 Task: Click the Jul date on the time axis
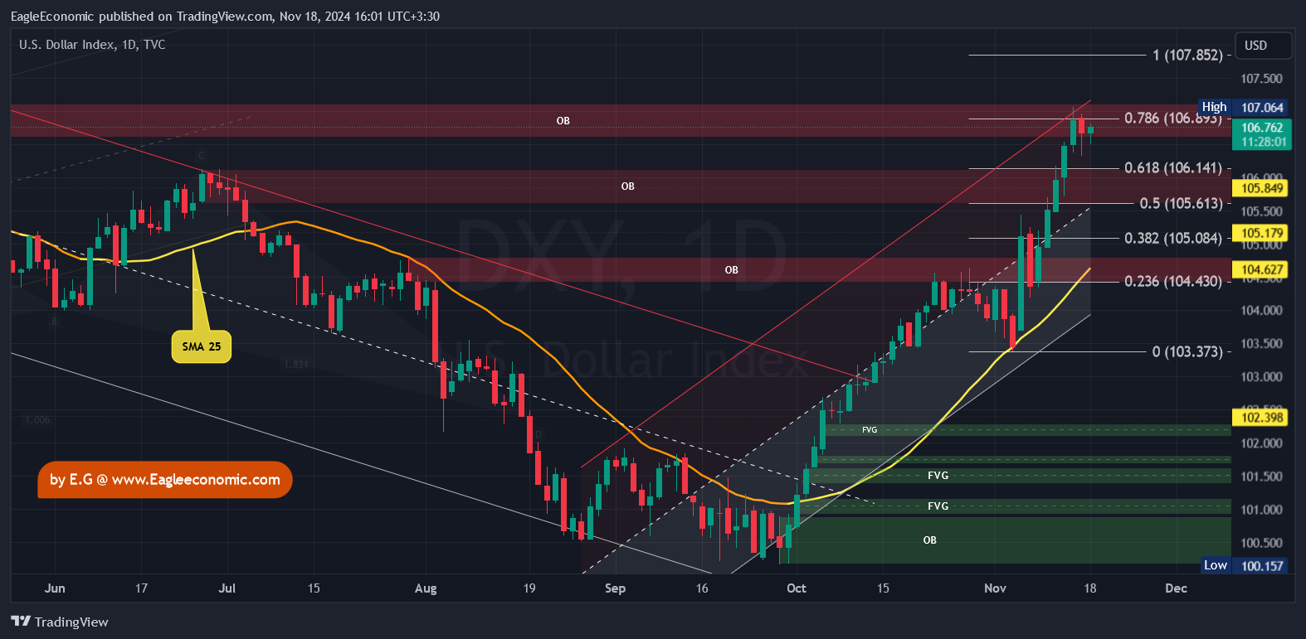[227, 588]
